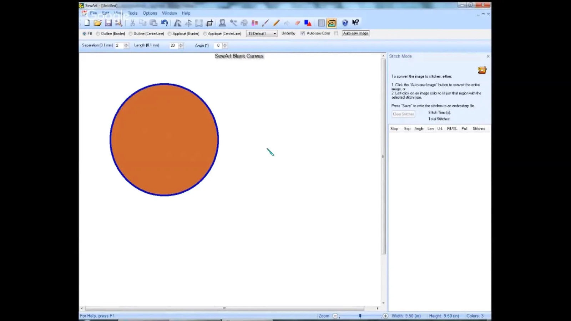Screen dimensions: 571x321
Task: Toggle the Underlay checkbox
Action: click(x=303, y=33)
